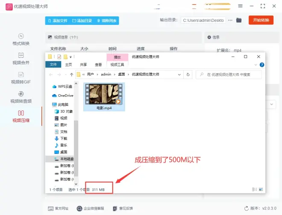The image size is (282, 215).
Task: Open the 查看 tab in Explorer ribbon
Action: coord(98,65)
